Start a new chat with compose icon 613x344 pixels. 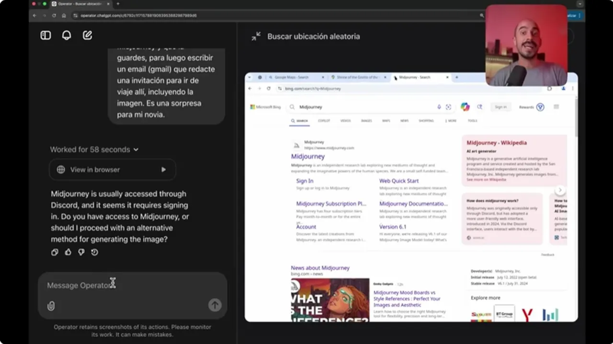(87, 35)
